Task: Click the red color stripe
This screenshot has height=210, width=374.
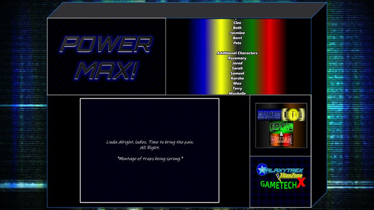Action: coord(271,57)
